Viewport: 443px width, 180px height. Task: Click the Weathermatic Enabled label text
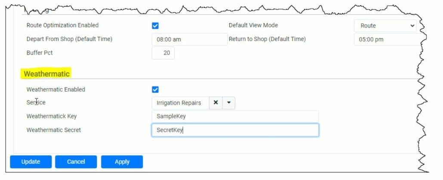(x=56, y=90)
